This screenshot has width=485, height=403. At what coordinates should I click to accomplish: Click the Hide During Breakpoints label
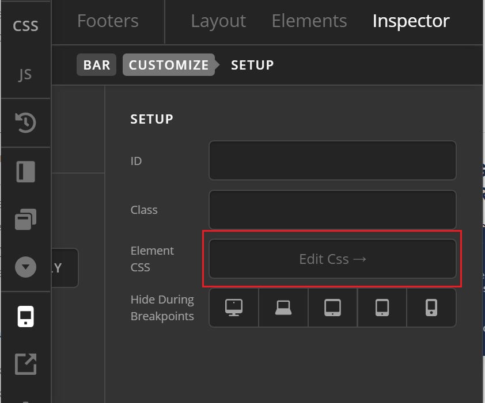(x=162, y=308)
